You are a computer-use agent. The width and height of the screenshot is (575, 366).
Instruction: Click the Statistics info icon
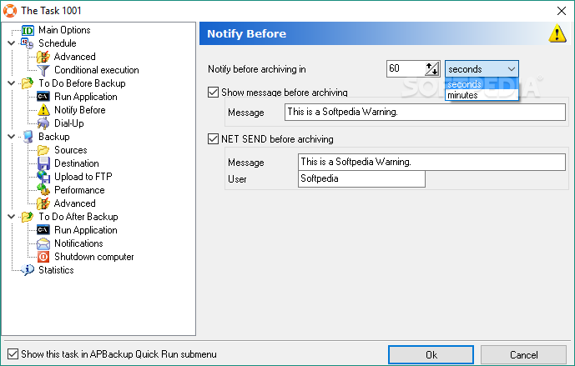point(28,270)
